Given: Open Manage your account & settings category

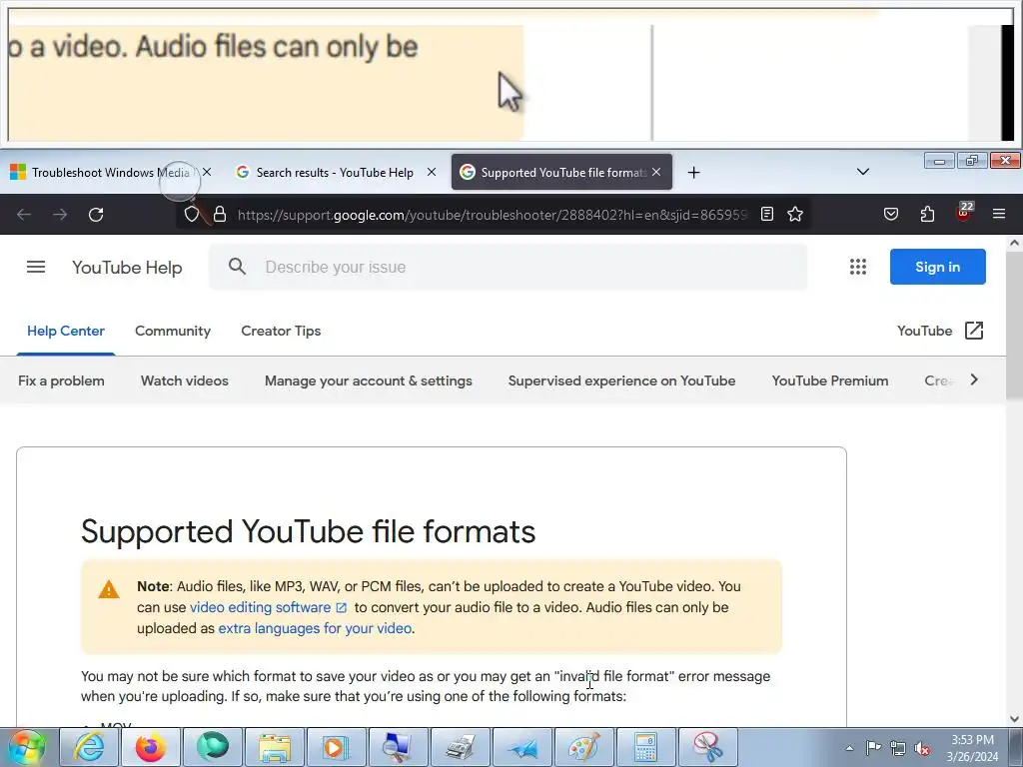Looking at the screenshot, I should pyautogui.click(x=368, y=381).
